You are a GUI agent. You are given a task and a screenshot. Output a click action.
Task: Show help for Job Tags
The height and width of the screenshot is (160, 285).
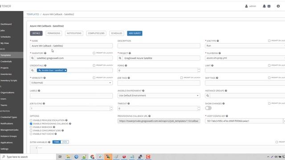pos(129,78)
